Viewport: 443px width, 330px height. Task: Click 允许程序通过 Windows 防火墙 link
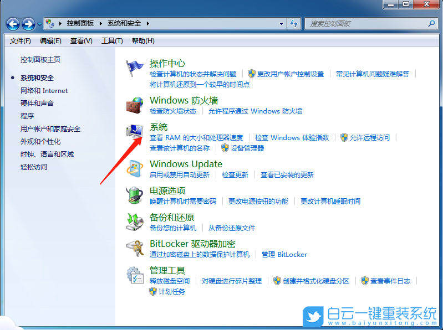point(255,111)
